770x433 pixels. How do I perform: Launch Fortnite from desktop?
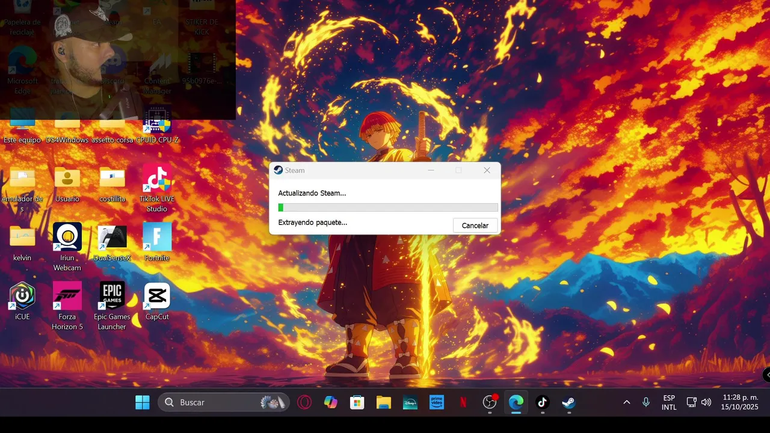[x=157, y=242]
